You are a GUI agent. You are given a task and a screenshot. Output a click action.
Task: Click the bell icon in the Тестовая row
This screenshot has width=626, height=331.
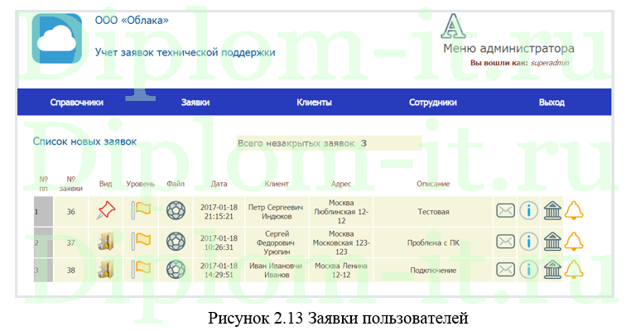[x=574, y=210]
